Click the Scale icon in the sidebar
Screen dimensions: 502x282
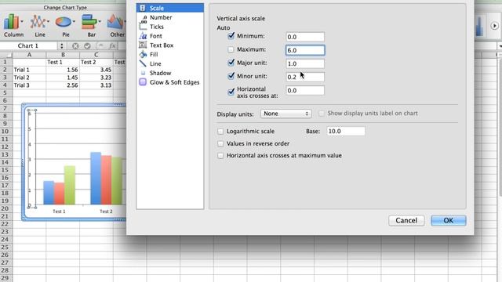(x=143, y=8)
